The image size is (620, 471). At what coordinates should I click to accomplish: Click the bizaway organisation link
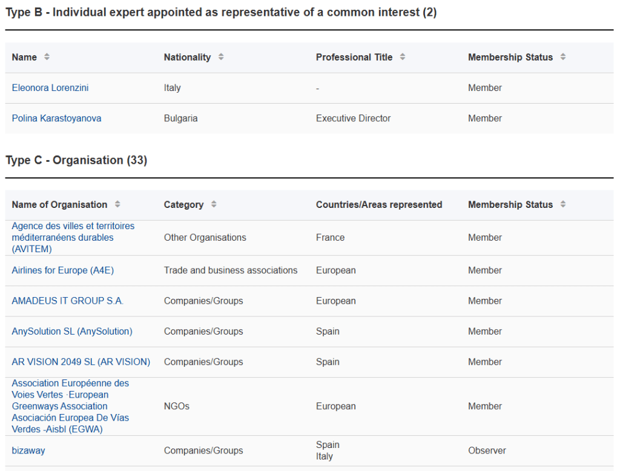28,450
